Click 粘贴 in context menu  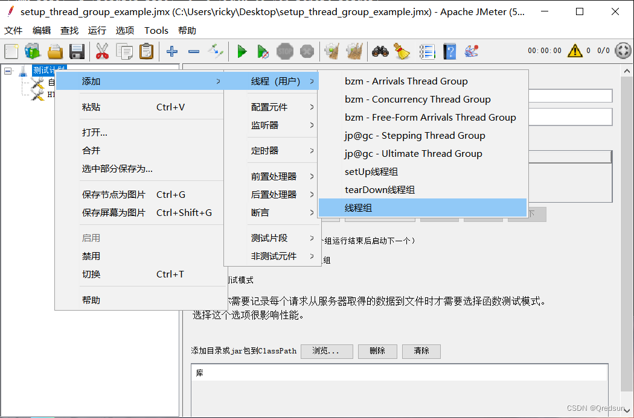click(139, 107)
